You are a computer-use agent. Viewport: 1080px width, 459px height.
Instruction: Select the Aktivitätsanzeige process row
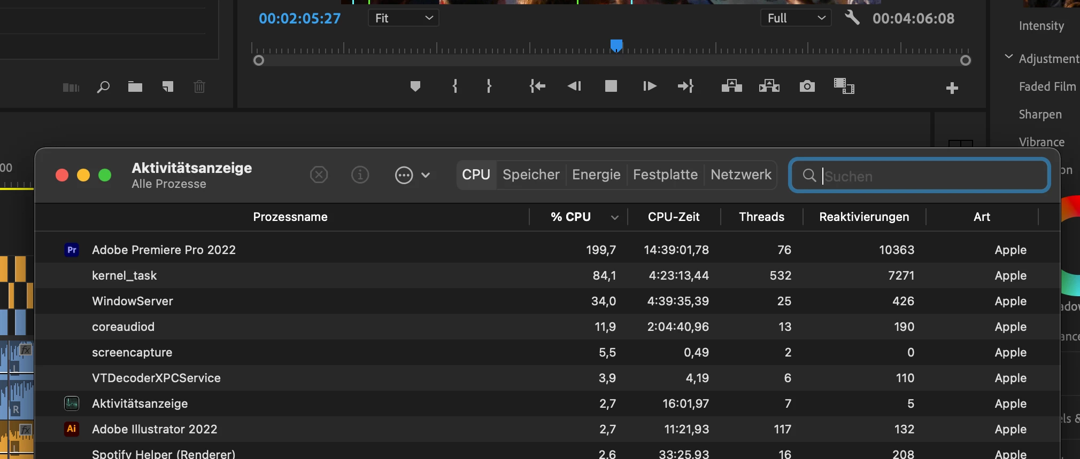coord(547,403)
